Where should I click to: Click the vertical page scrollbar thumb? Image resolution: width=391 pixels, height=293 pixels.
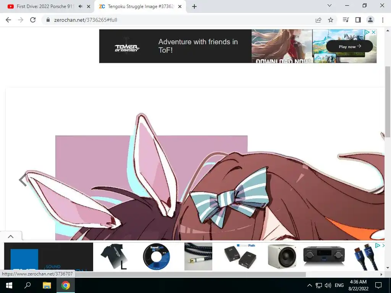(388, 101)
